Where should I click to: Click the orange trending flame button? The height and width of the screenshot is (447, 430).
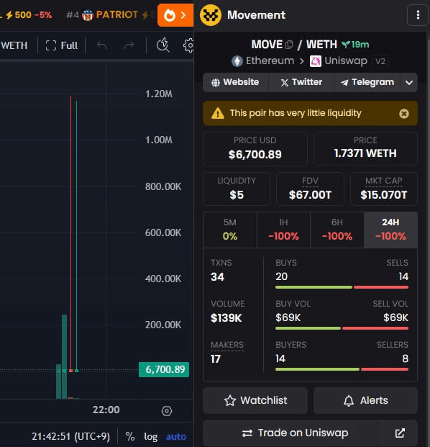tap(175, 15)
